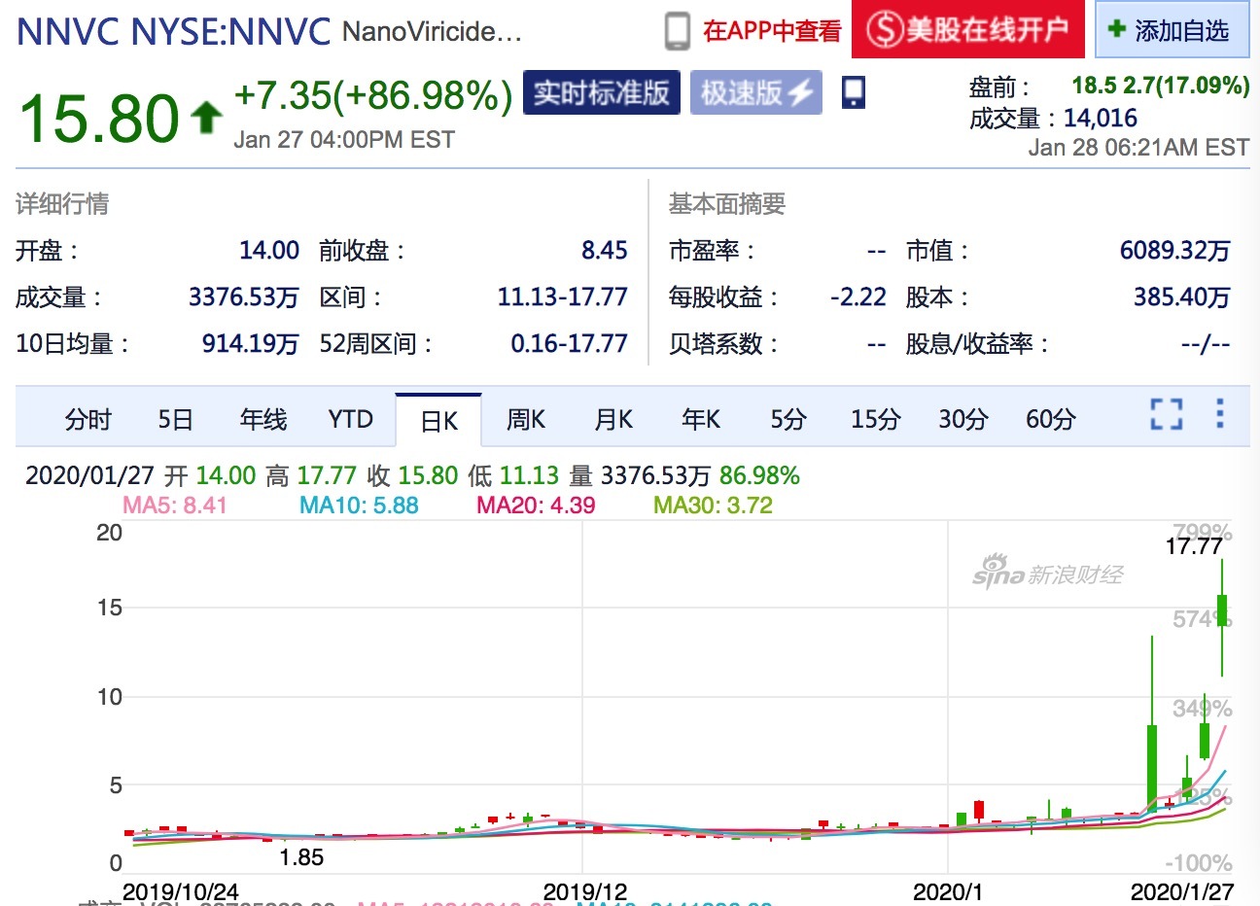1260x906 pixels.
Task: Click the green up arrow next to 15.80
Action: click(205, 119)
